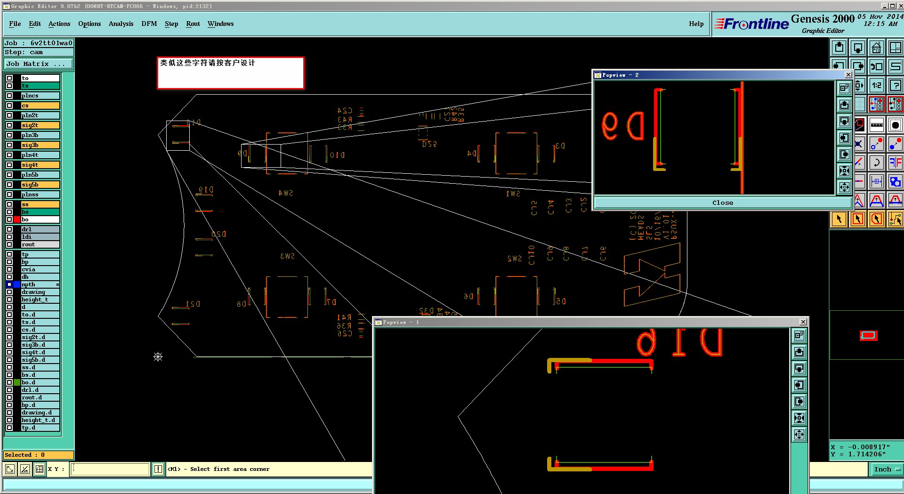The height and width of the screenshot is (494, 904).
Task: Click the red color swatch of layer bo
Action: point(17,219)
